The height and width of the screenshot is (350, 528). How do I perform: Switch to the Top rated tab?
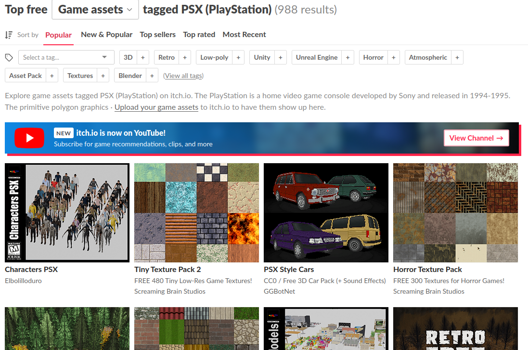click(199, 35)
